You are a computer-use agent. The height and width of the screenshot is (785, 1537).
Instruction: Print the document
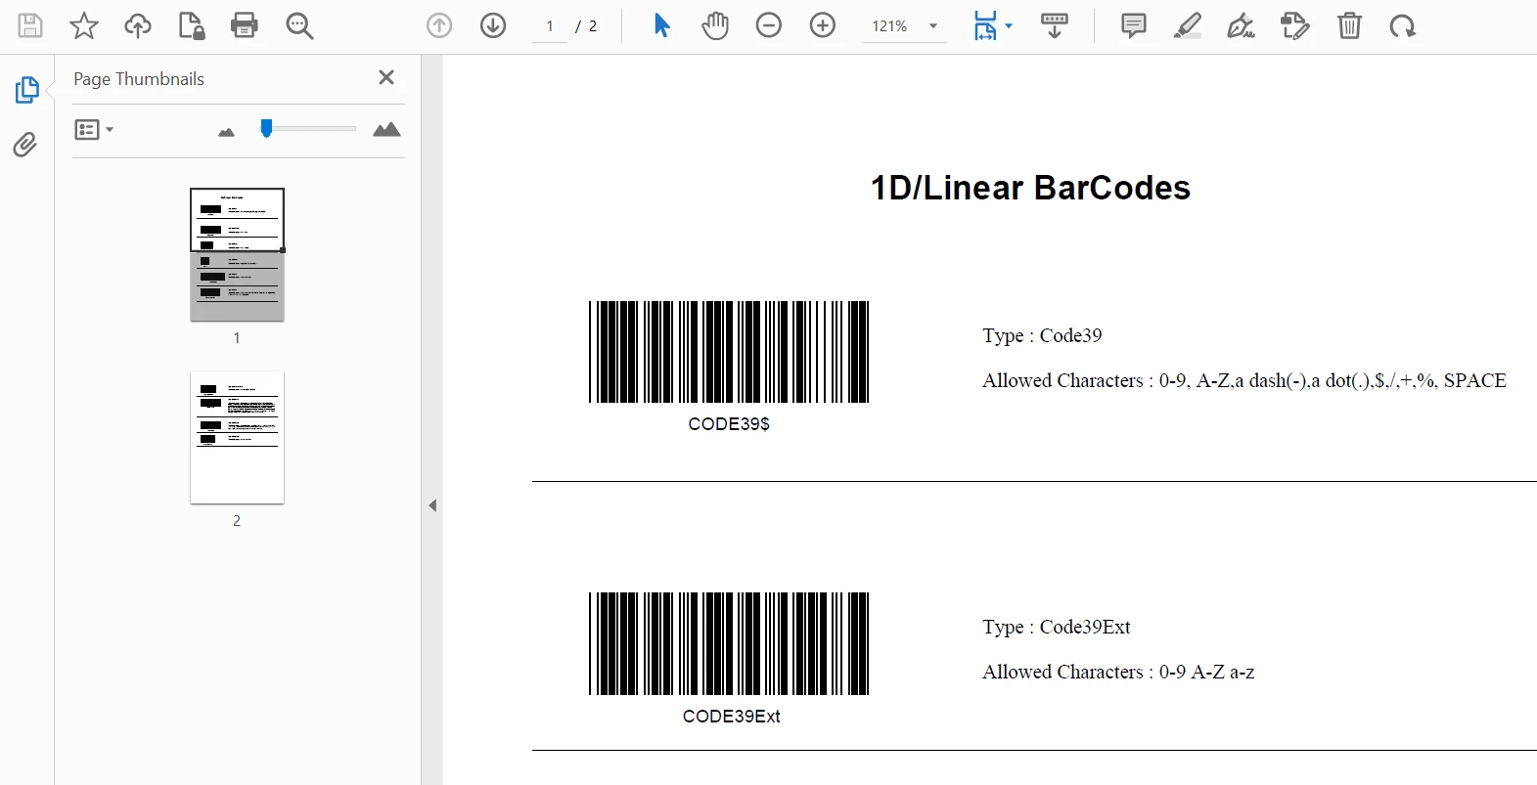245,26
